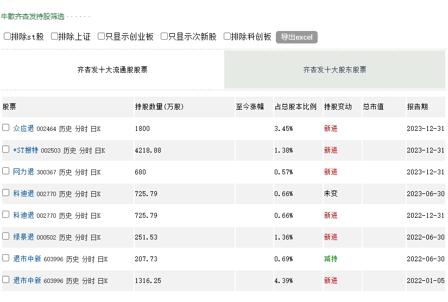
Task: Enable 排除科创板 checkbox
Action: [228, 36]
